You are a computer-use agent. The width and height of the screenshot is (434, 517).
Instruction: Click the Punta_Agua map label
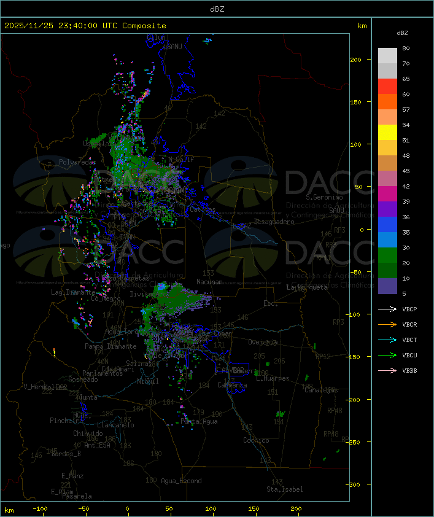click(x=199, y=421)
